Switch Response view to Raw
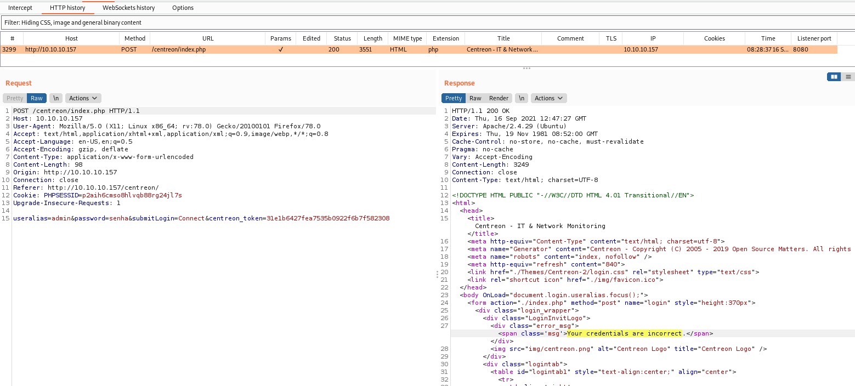 (475, 98)
